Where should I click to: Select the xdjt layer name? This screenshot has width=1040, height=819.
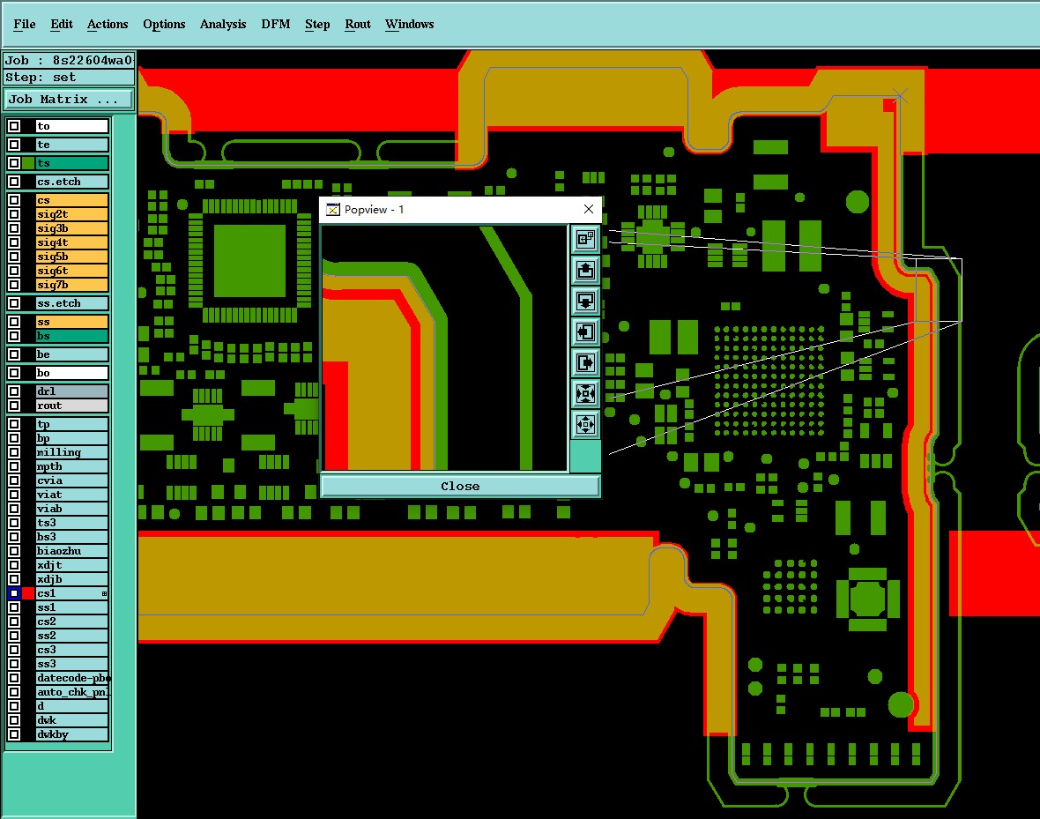71,565
